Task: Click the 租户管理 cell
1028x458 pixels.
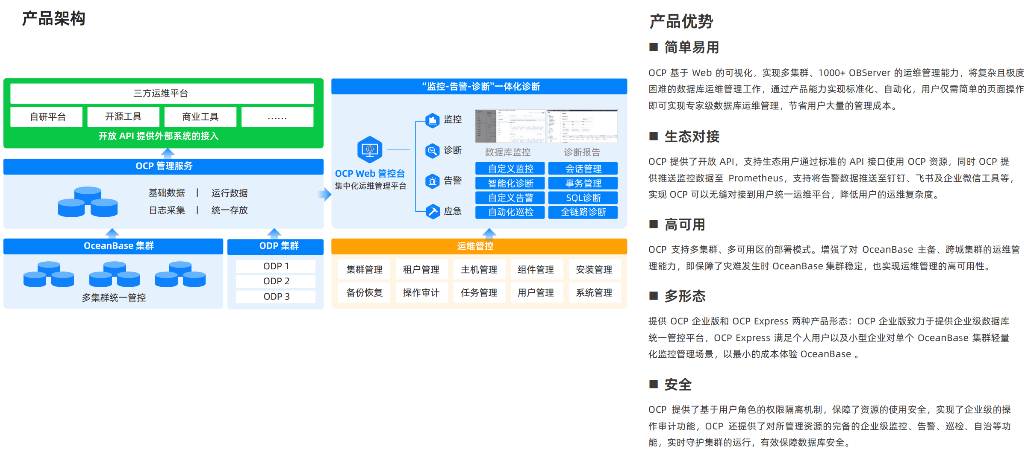Action: coord(421,269)
